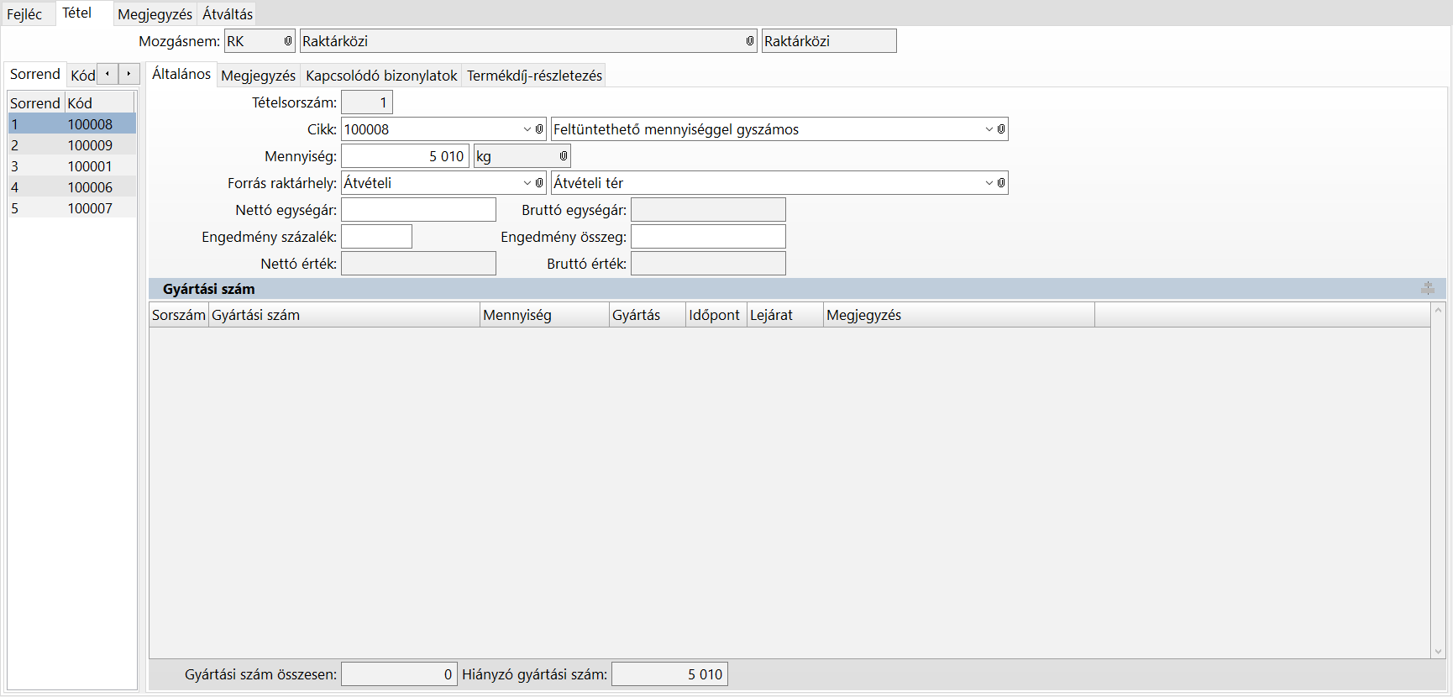Viewport: 1453px width, 697px height.
Task: Click the right tab-scroll arrow beside the Kód tab
Action: point(129,74)
